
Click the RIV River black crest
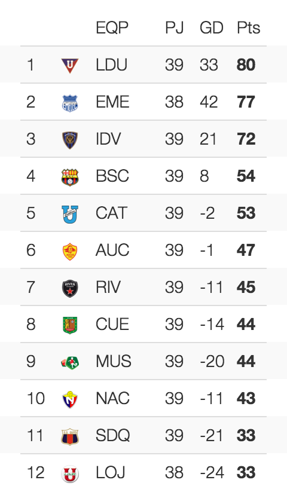70,289
